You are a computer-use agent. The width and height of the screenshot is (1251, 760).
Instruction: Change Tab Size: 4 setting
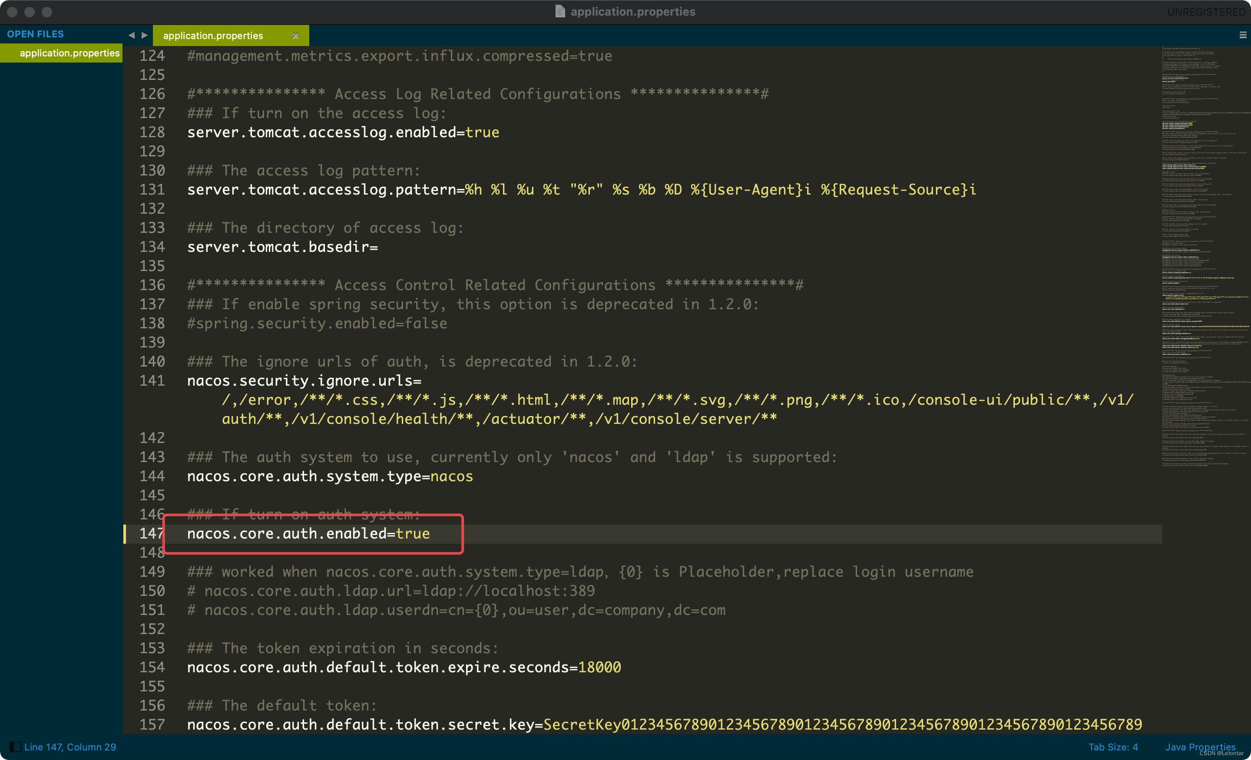pos(1113,747)
